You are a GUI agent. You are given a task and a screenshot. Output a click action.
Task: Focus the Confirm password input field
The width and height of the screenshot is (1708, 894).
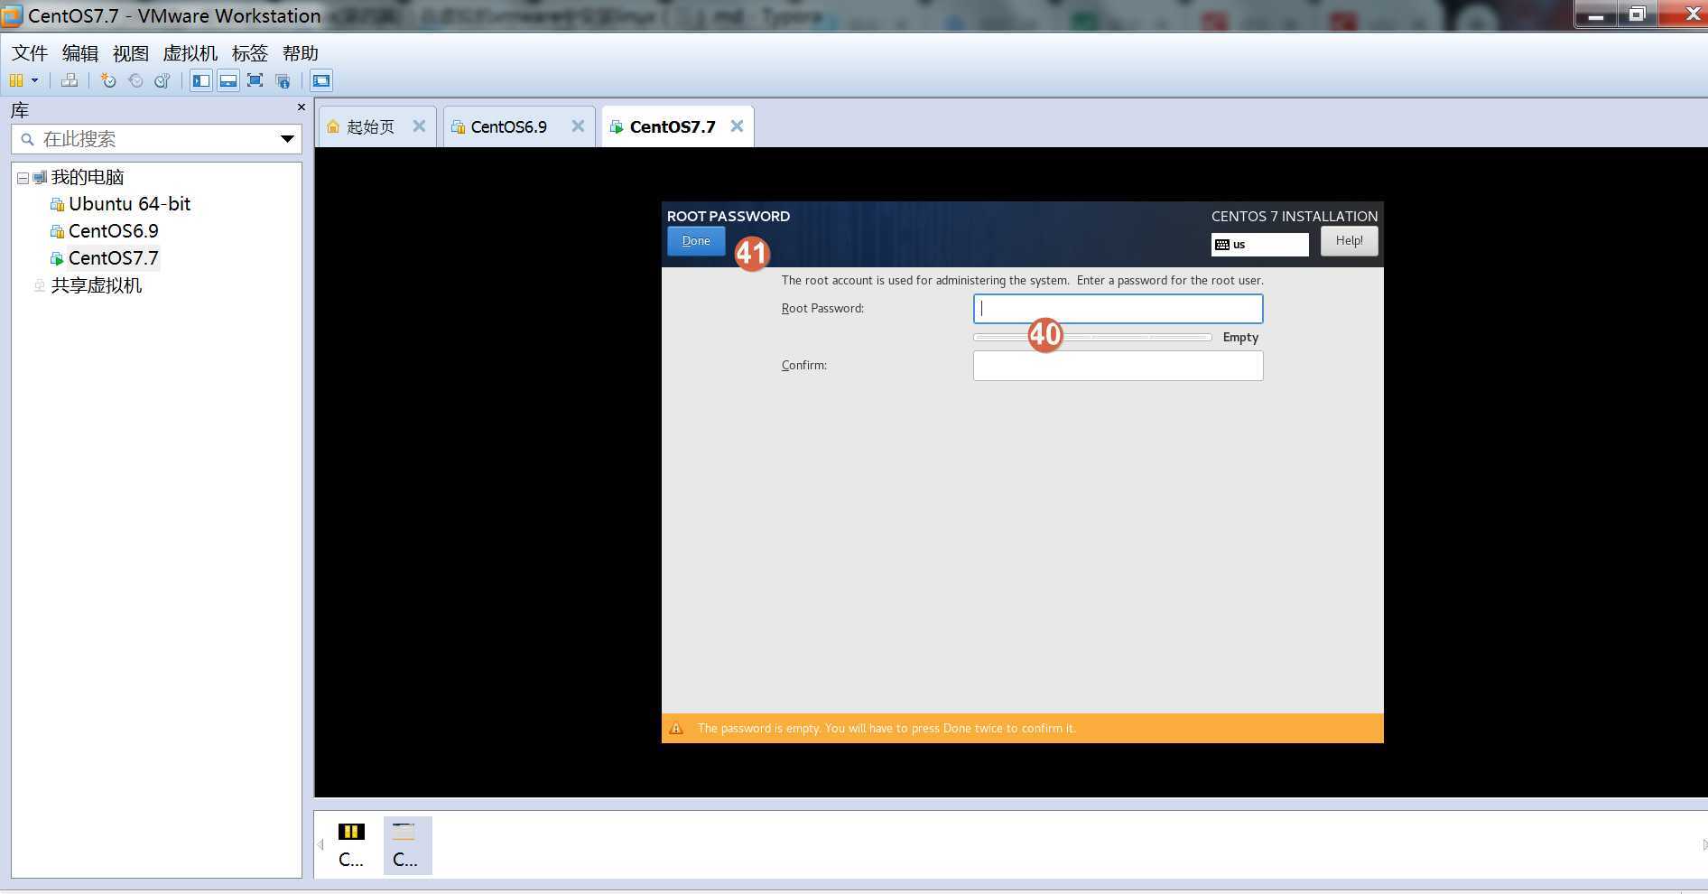click(1118, 366)
